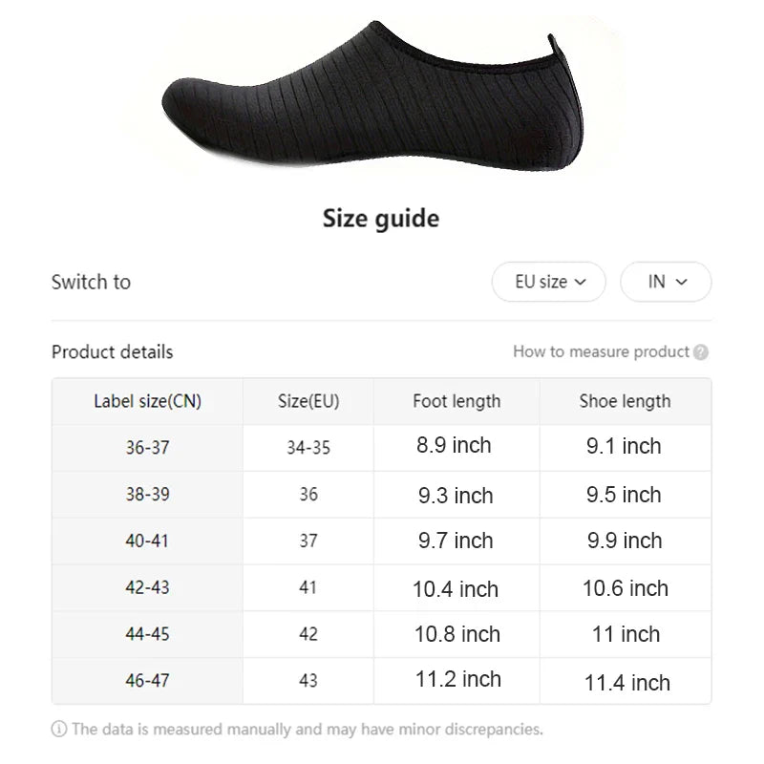This screenshot has height=764, width=764.
Task: Select the 38-39 label size row
Action: (147, 494)
